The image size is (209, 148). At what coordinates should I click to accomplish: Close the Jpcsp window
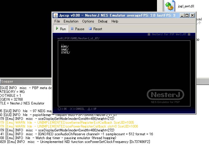[192, 15]
